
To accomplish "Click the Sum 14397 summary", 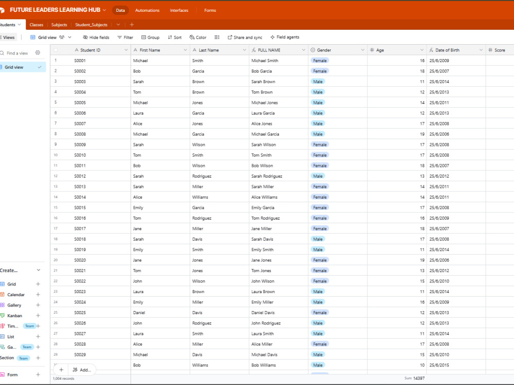I will point(415,378).
